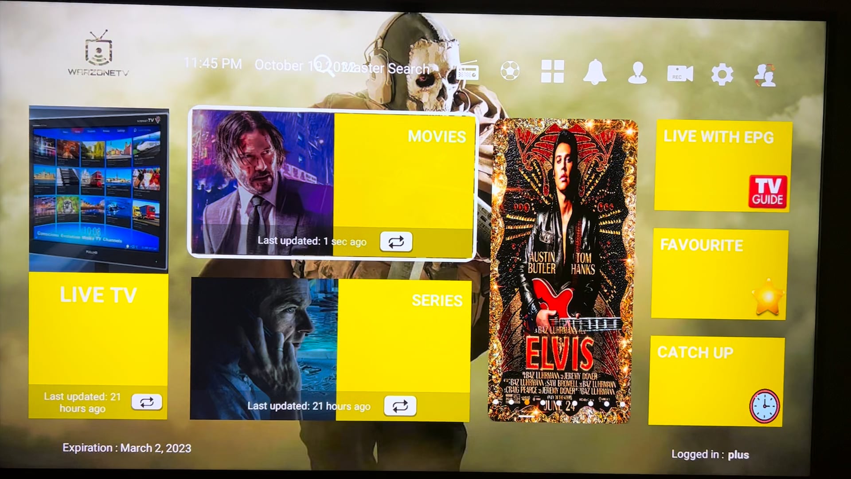This screenshot has height=479, width=851.
Task: Click the Multi-user accounts icon
Action: click(765, 71)
